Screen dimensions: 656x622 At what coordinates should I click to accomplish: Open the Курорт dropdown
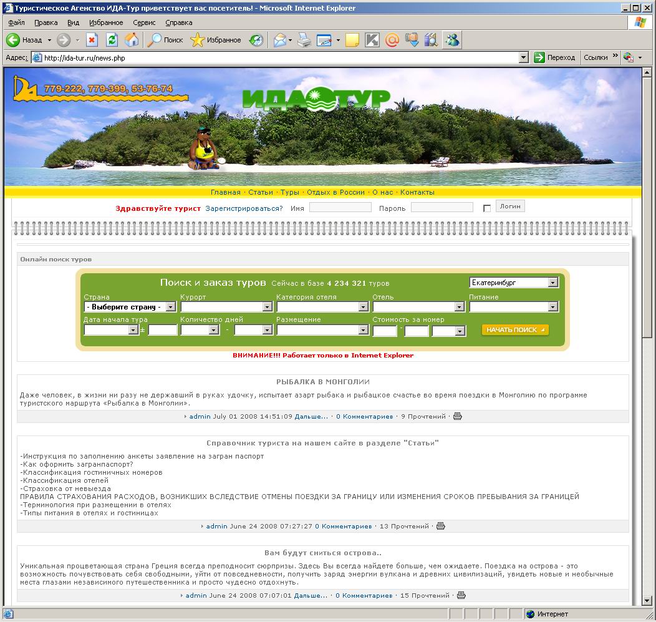point(227,307)
